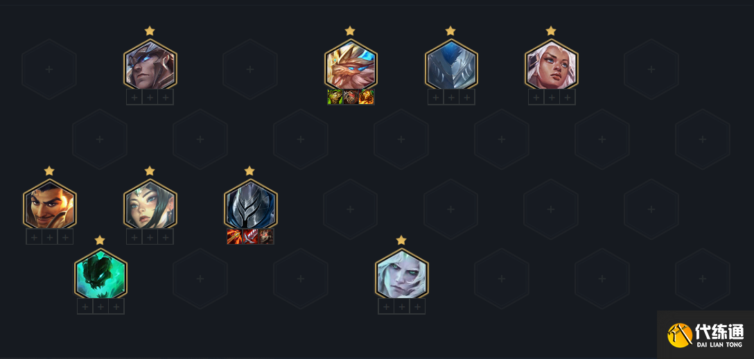Click the blue-eyed helmeted warrior portrait
754x359 pixels.
pyautogui.click(x=150, y=65)
